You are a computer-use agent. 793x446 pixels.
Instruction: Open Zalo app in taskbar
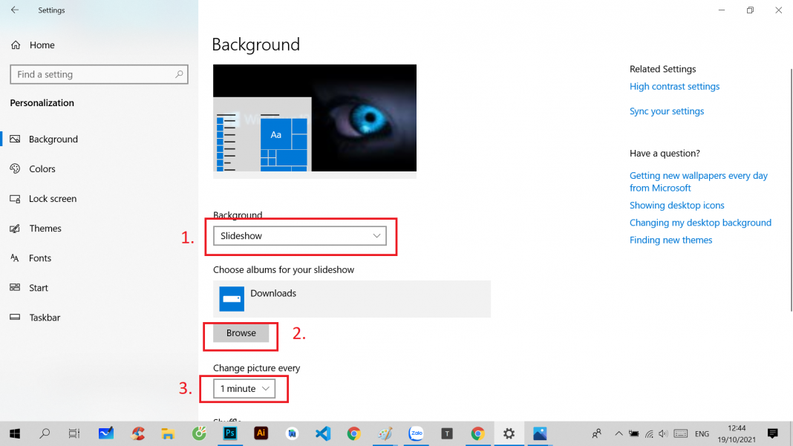pos(416,433)
